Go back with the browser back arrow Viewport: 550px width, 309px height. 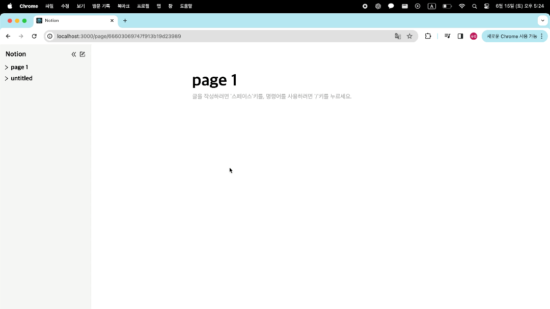pyautogui.click(x=8, y=36)
